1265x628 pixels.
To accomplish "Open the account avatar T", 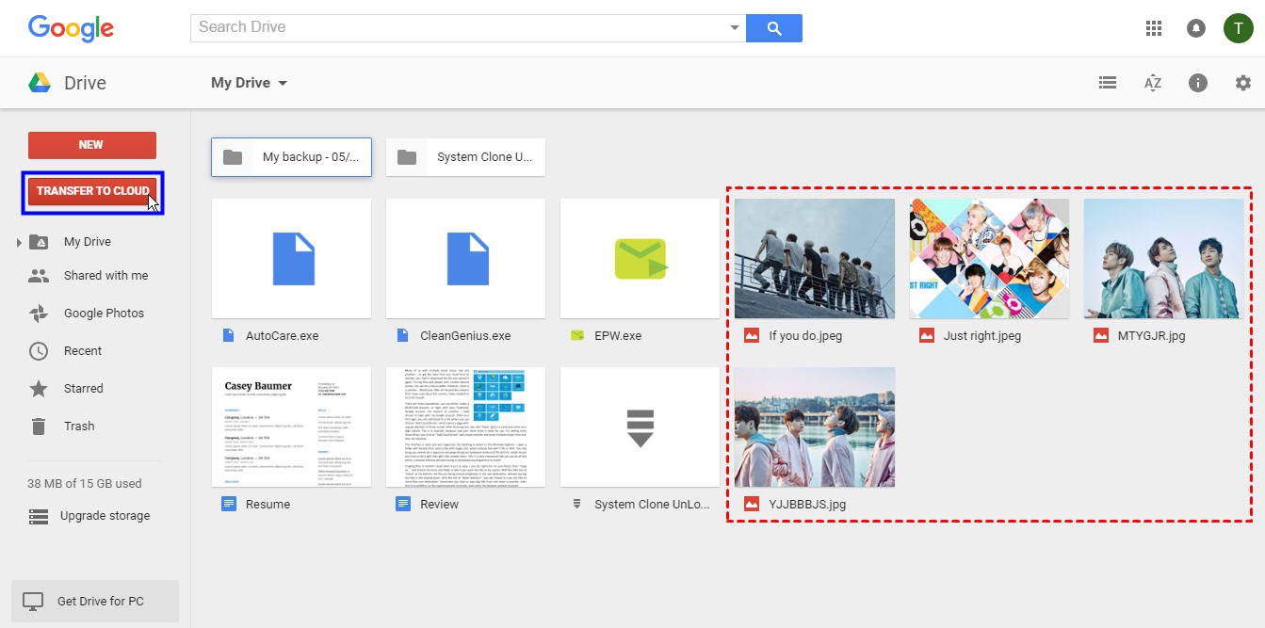I will 1238,28.
